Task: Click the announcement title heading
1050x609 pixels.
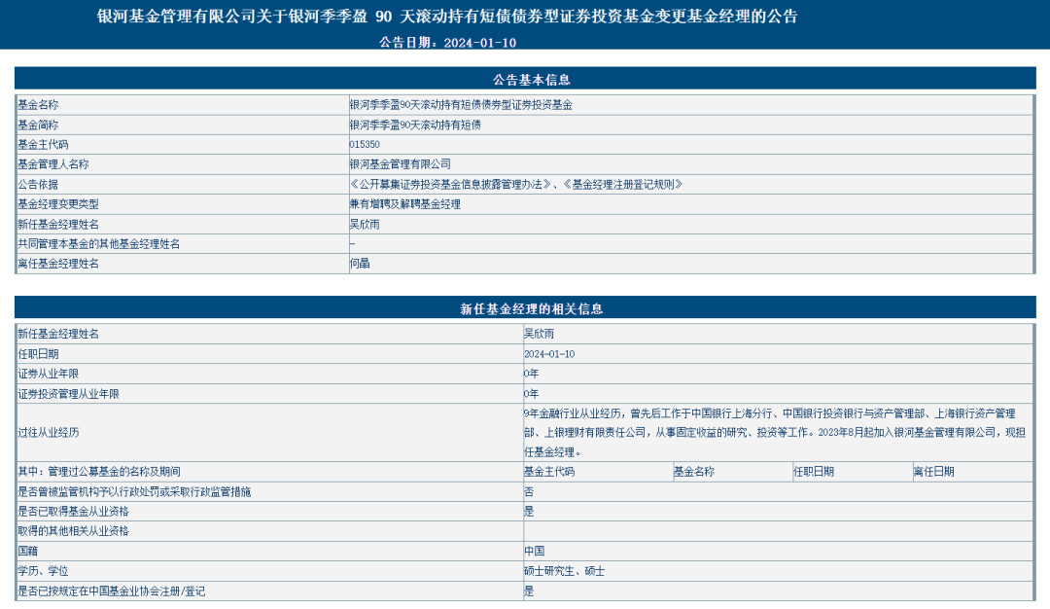Action: (x=447, y=17)
